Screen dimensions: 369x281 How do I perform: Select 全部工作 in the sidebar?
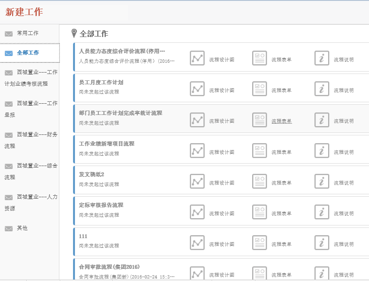coord(28,53)
